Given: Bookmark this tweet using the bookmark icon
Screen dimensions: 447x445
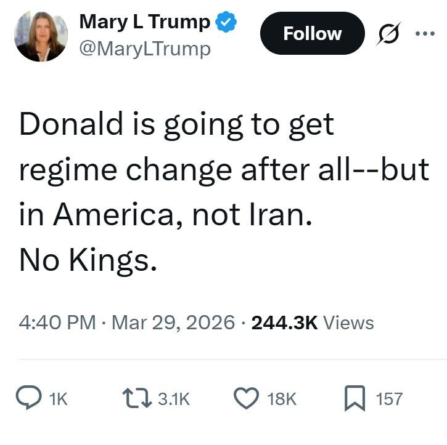Looking at the screenshot, I should (354, 398).
